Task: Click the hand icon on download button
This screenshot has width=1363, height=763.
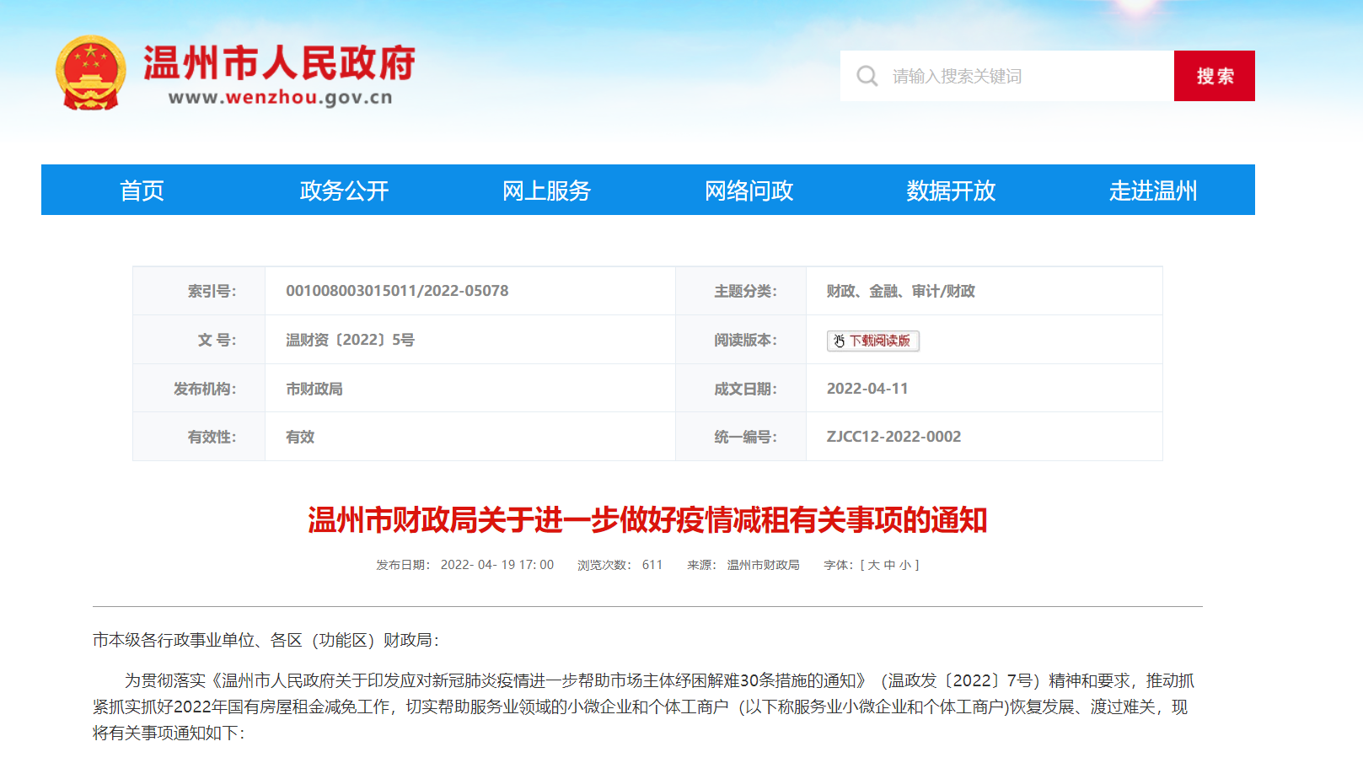Action: tap(839, 341)
